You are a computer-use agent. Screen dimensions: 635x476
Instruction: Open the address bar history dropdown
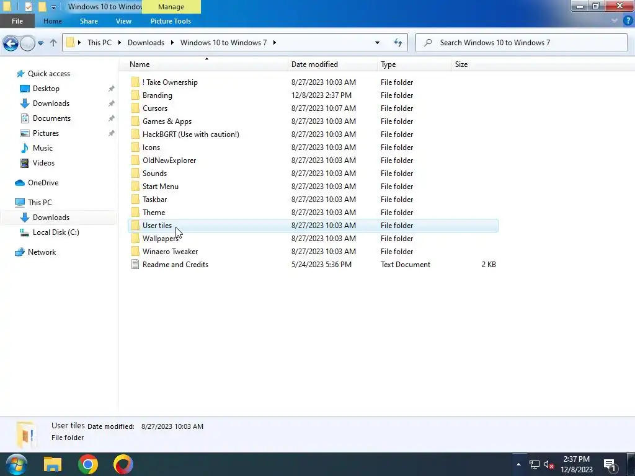(377, 43)
